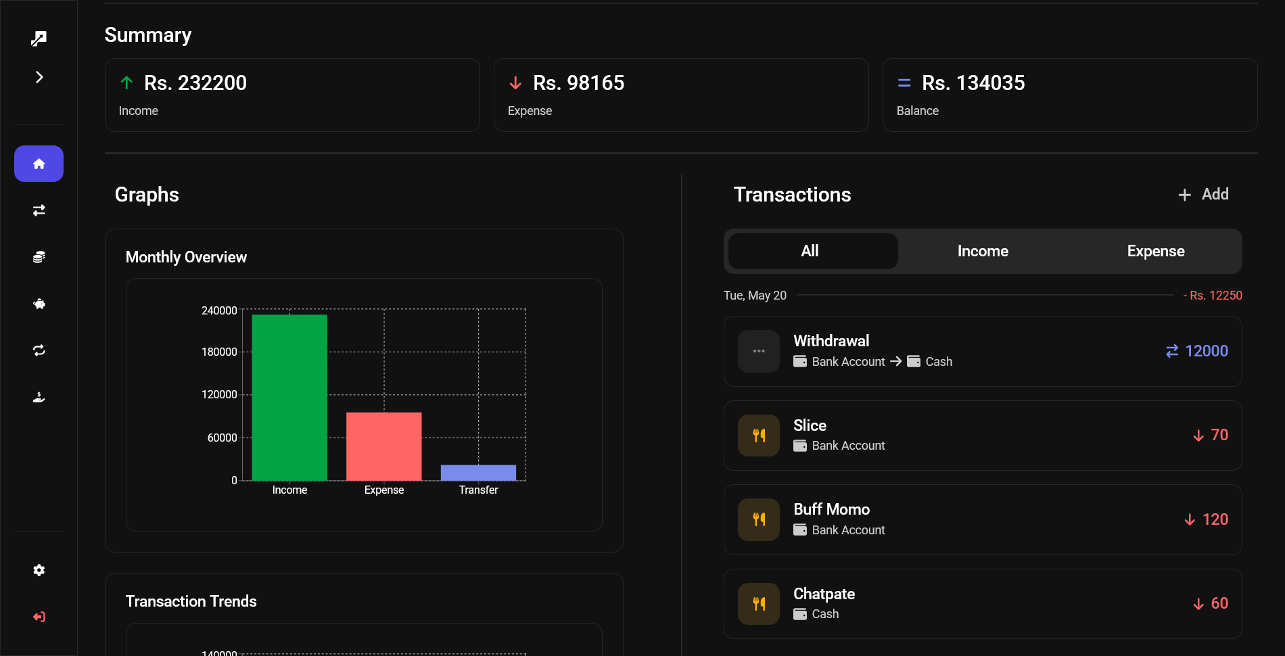Click red expense down-arrow icon
The width and height of the screenshot is (1285, 656).
(515, 83)
